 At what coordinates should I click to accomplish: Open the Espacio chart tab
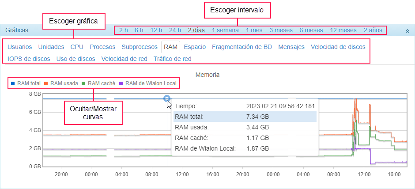(x=195, y=47)
